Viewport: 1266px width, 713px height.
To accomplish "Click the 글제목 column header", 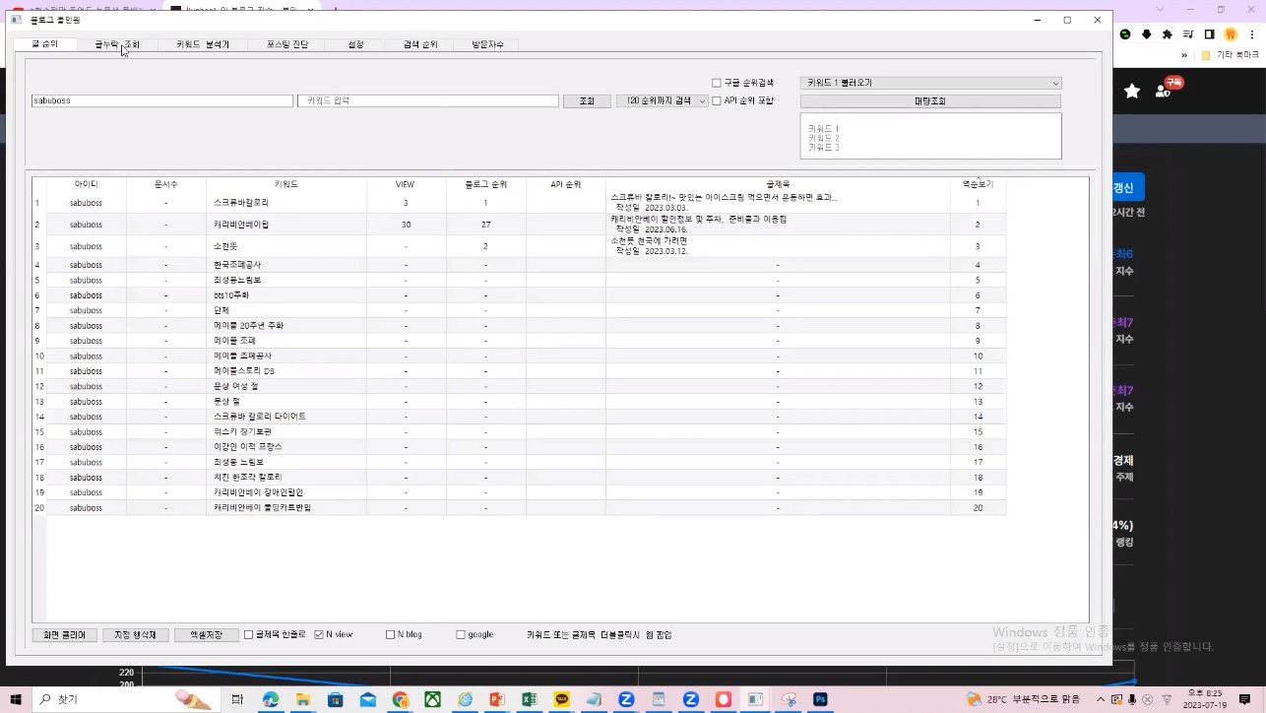I will 778,184.
